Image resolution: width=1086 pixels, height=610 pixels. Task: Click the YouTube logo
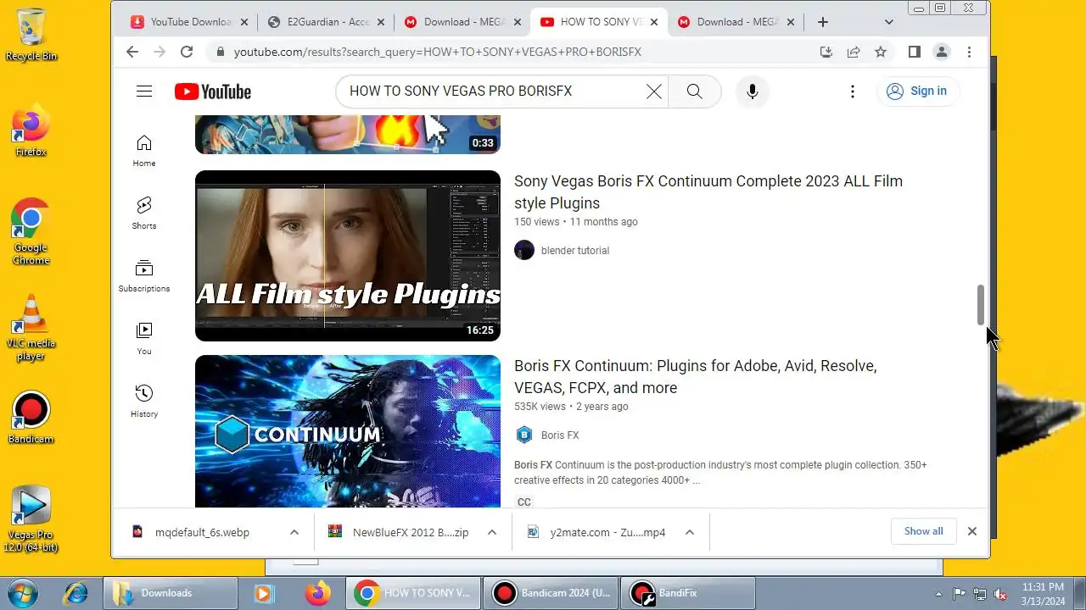pos(213,91)
